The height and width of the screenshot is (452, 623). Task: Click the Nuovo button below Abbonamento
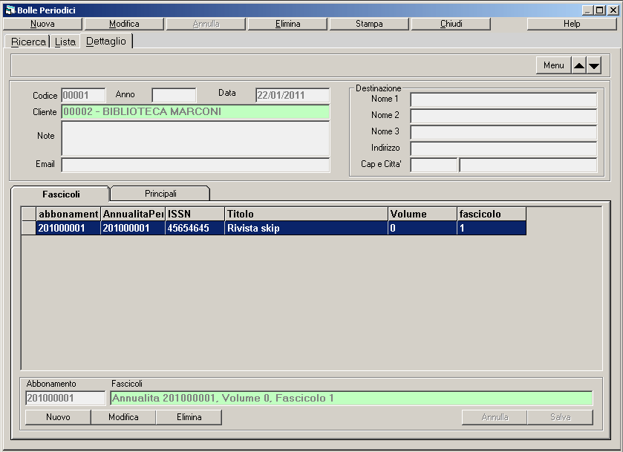pyautogui.click(x=58, y=417)
